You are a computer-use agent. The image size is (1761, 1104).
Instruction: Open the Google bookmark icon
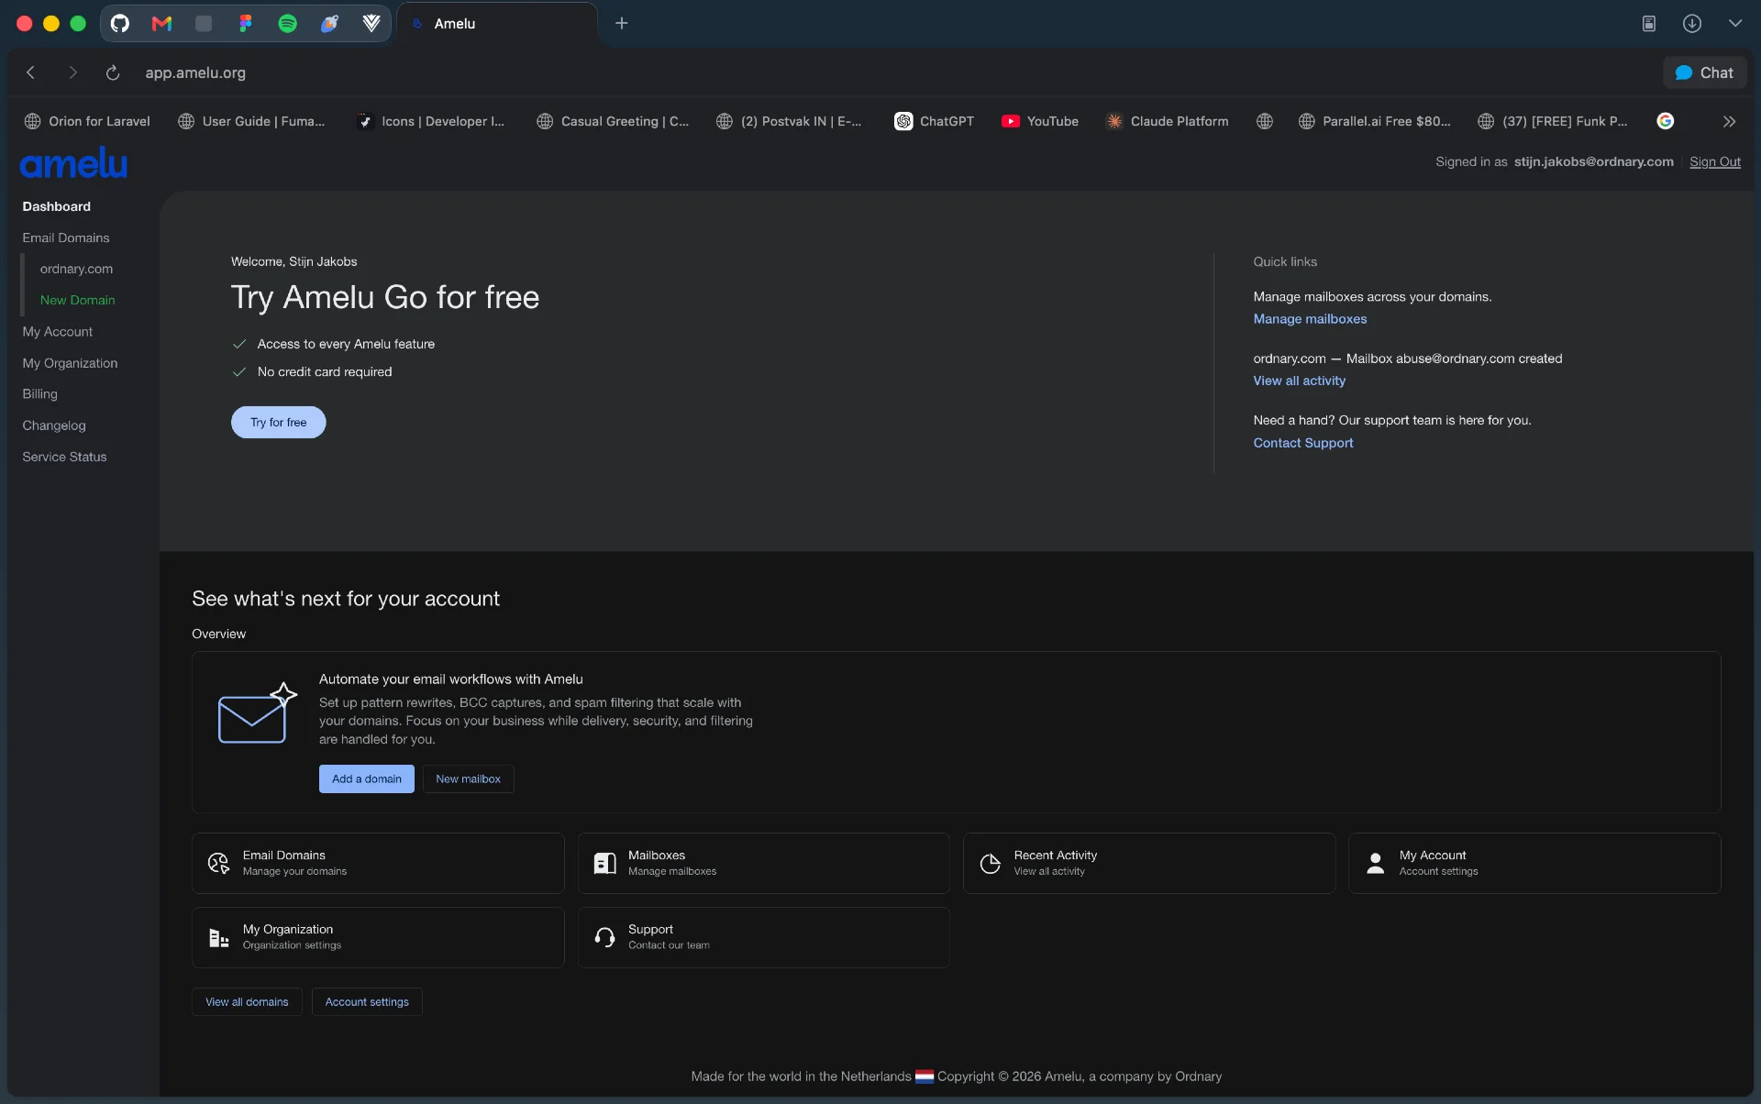pos(1665,121)
